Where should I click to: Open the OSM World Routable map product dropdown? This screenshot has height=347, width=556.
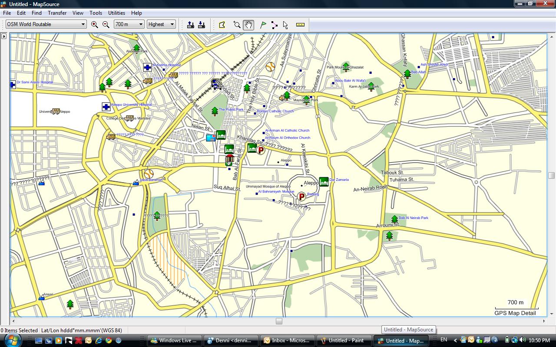pyautogui.click(x=46, y=24)
